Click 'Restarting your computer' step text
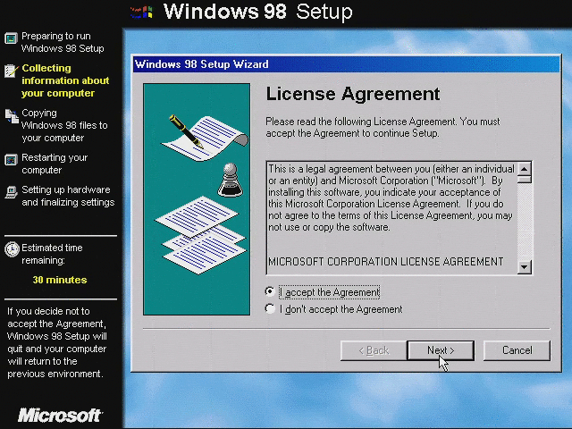 click(55, 164)
